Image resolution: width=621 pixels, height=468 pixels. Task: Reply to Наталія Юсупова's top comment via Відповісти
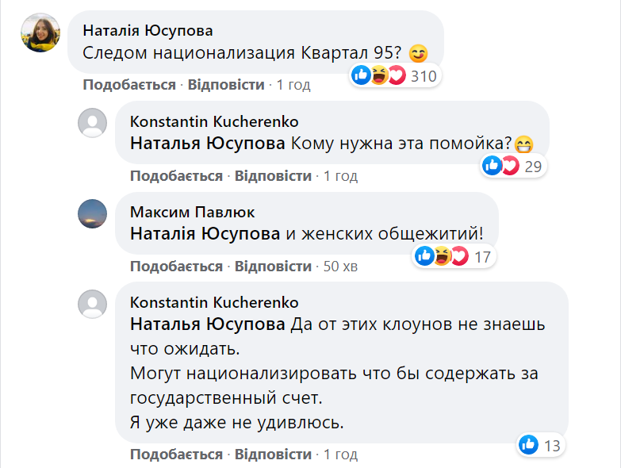click(225, 85)
